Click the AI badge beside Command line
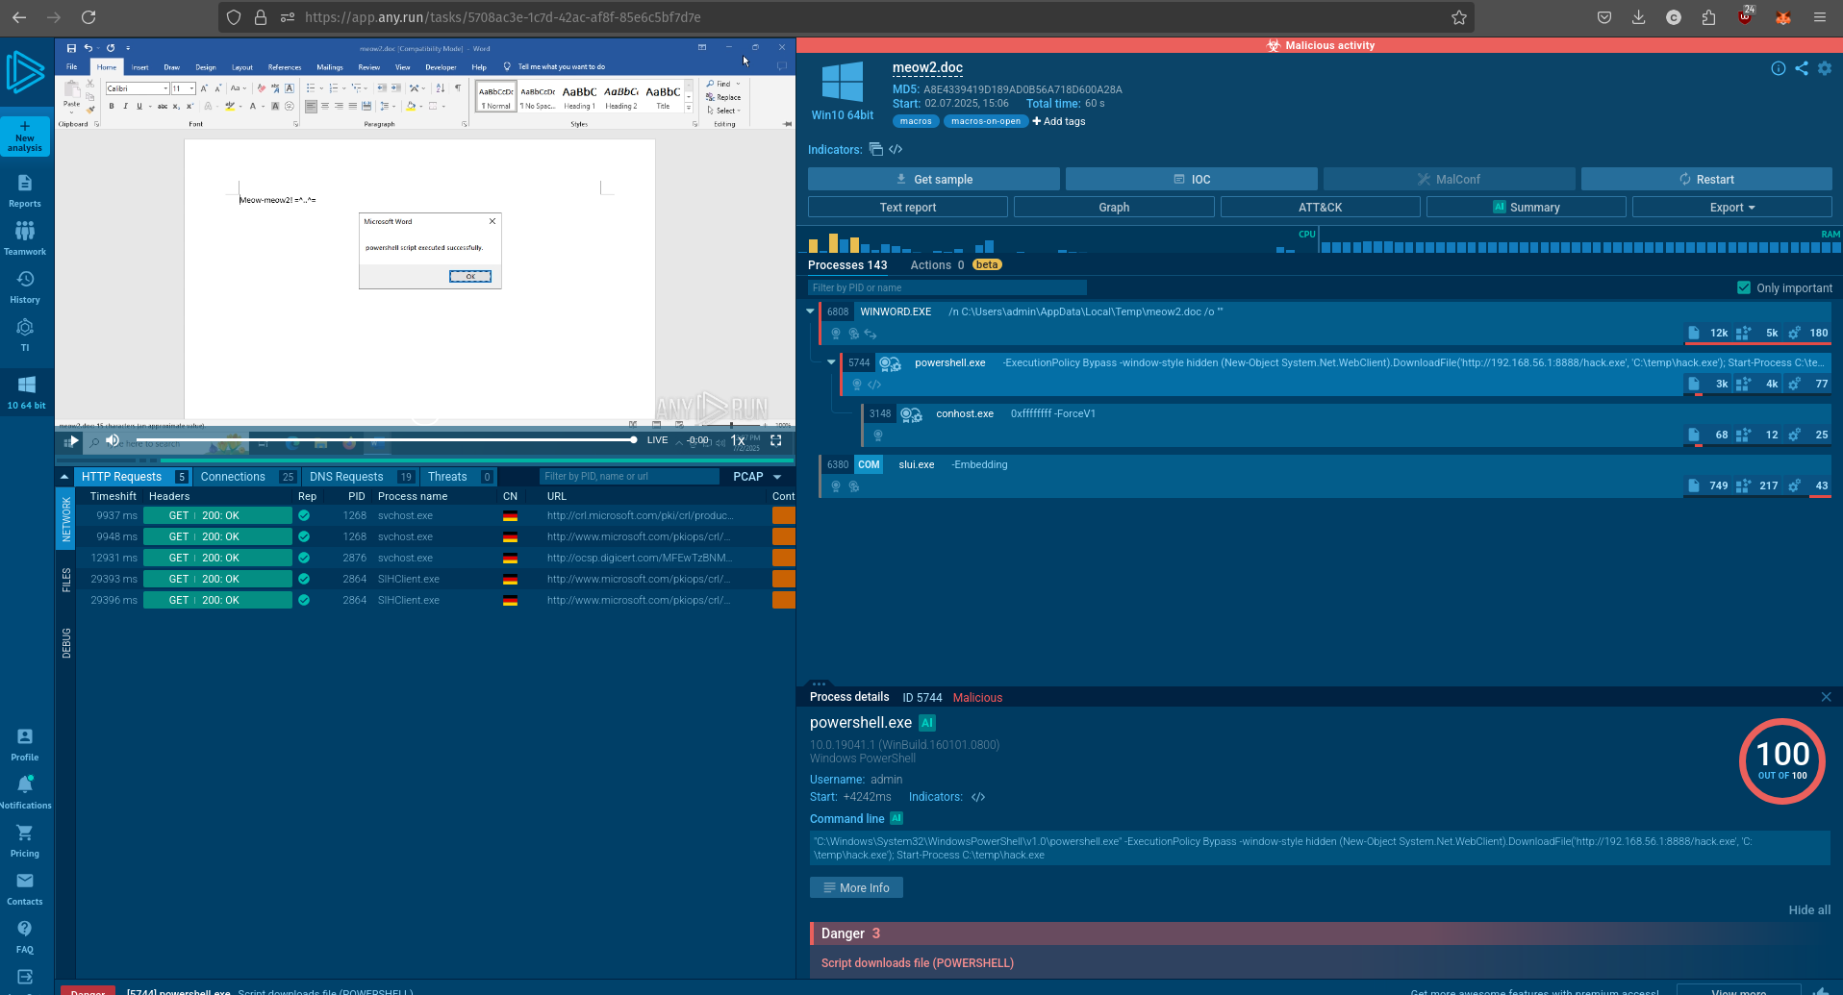 896,818
